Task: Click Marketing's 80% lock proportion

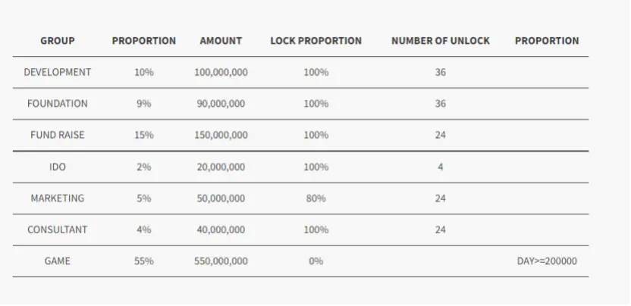Action: click(315, 198)
